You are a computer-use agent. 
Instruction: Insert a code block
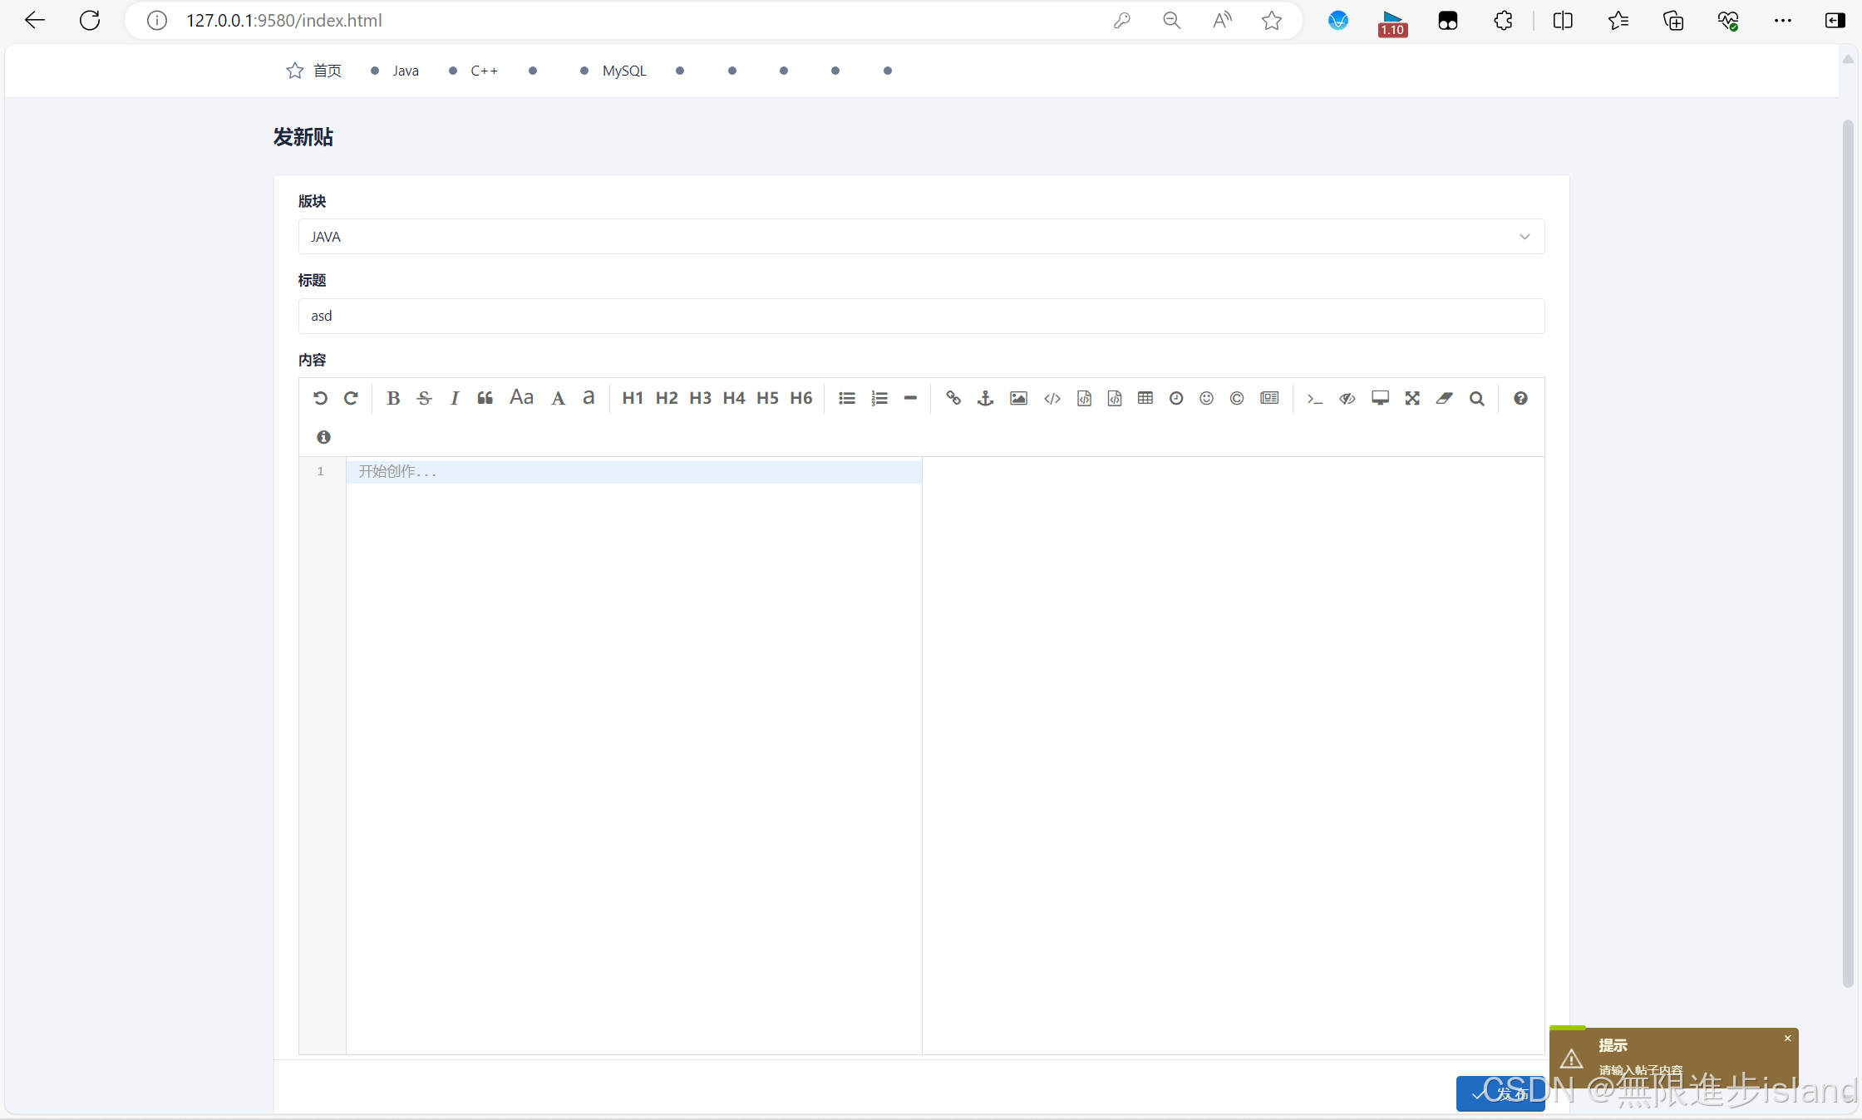point(1115,398)
